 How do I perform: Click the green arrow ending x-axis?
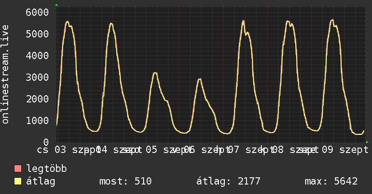pos(367,142)
